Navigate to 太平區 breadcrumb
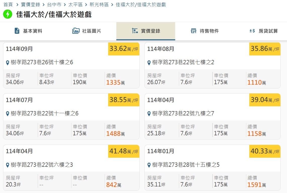The width and height of the screenshot is (287, 193). click(x=75, y=5)
